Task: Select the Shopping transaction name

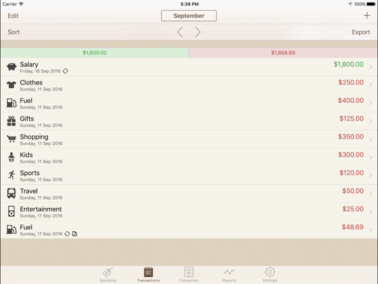Action: pos(34,137)
